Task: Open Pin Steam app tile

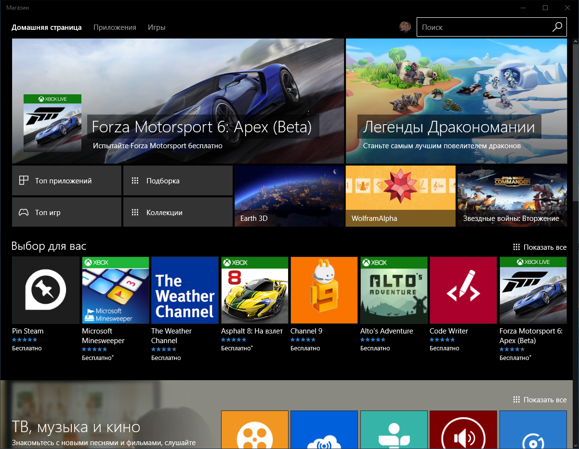Action: click(46, 290)
